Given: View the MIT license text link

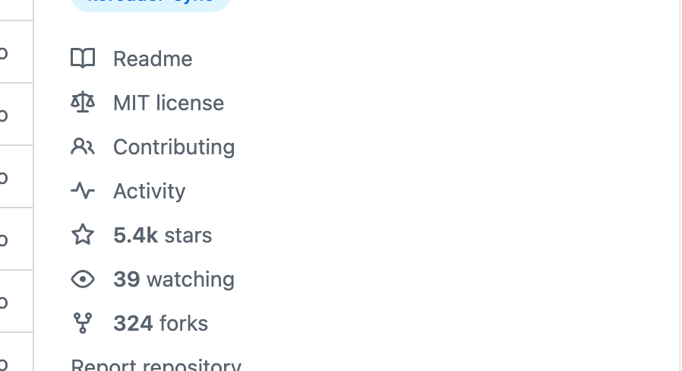Looking at the screenshot, I should point(169,103).
